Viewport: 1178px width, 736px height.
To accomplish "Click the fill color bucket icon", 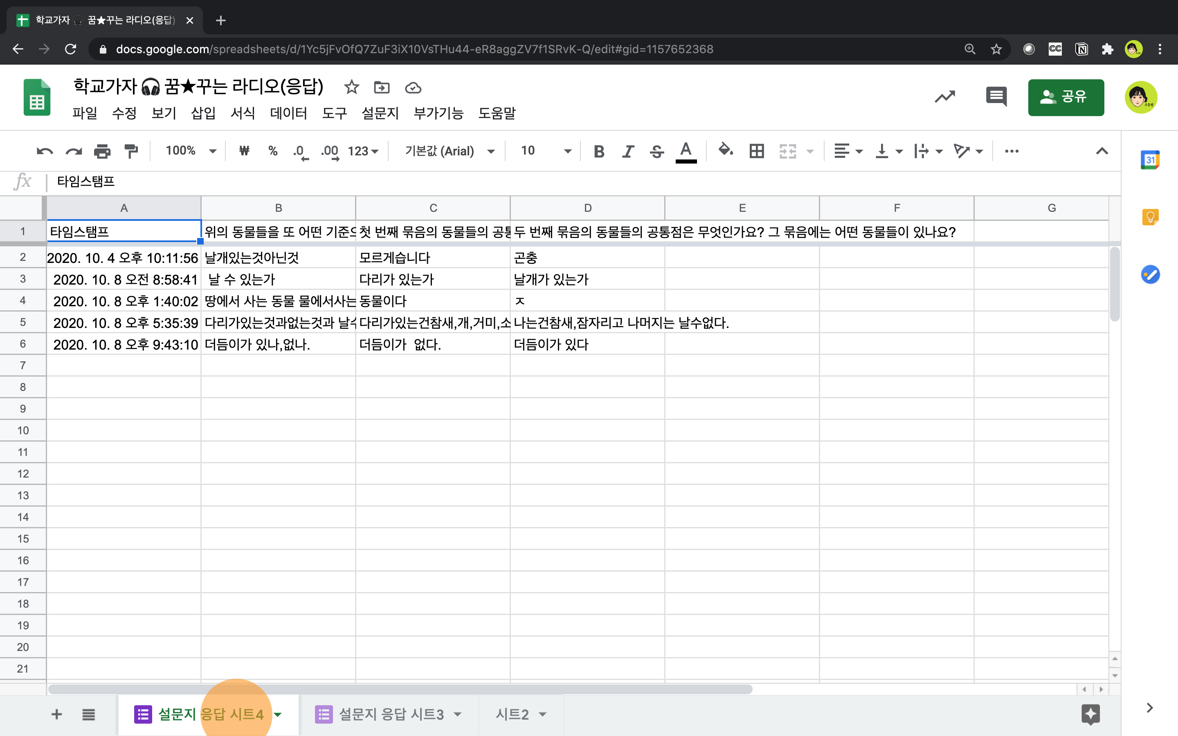I will click(725, 150).
